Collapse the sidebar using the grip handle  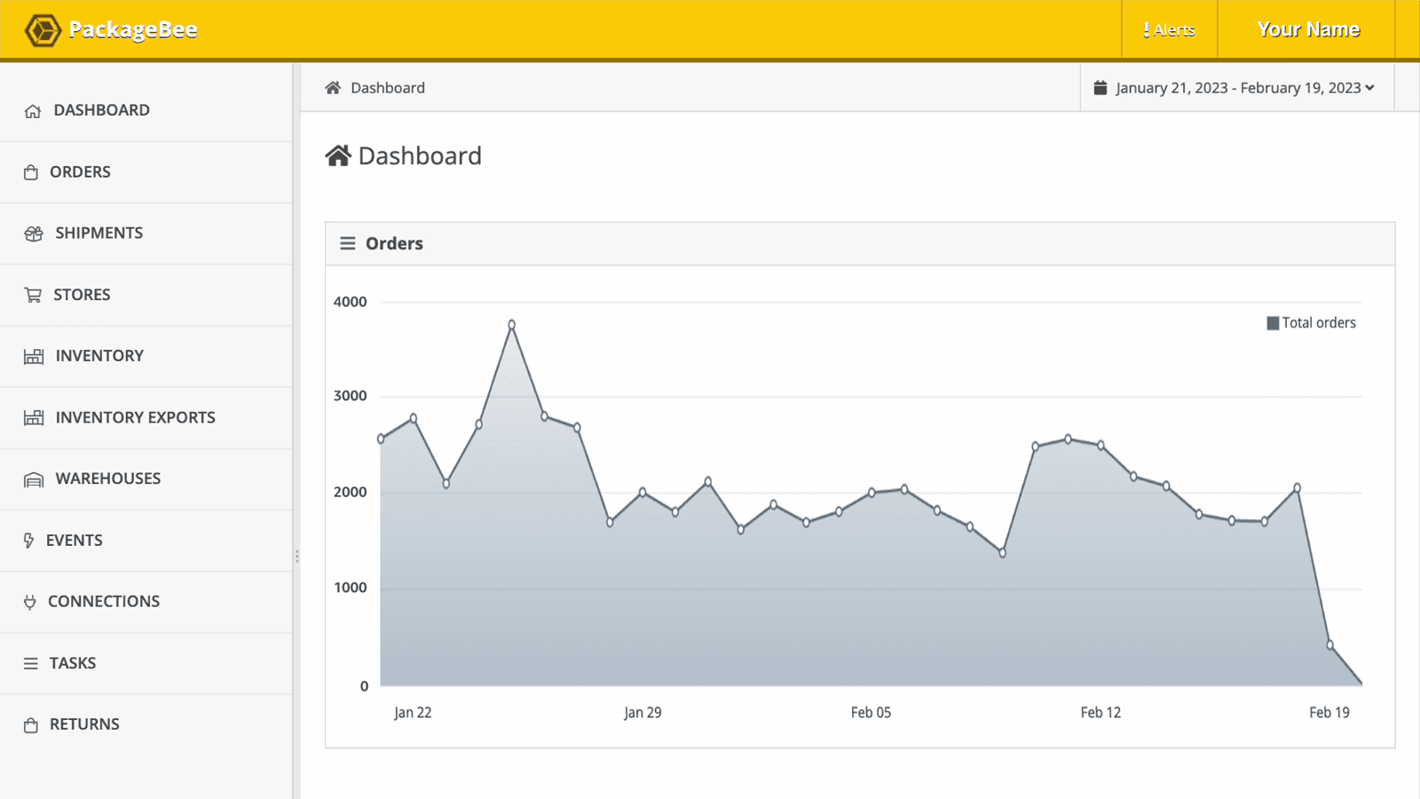[296, 555]
